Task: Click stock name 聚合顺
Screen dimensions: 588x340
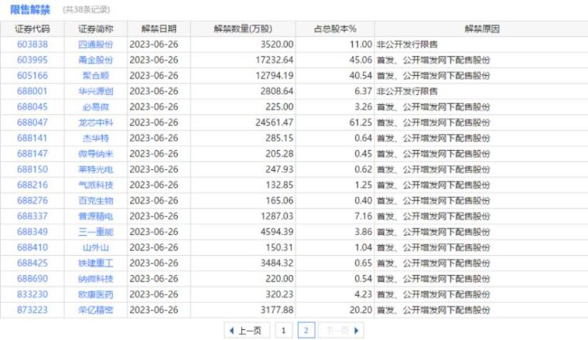Action: 96,76
